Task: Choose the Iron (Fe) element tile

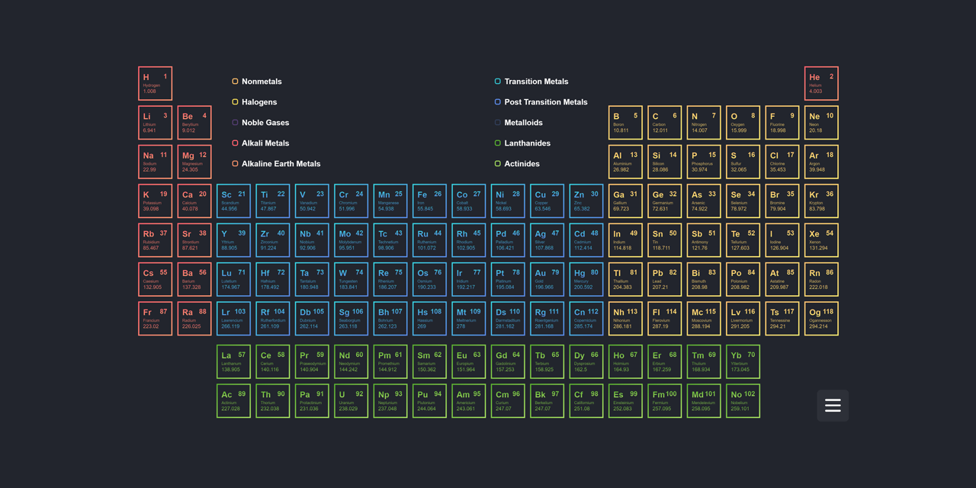Action: pos(429,201)
